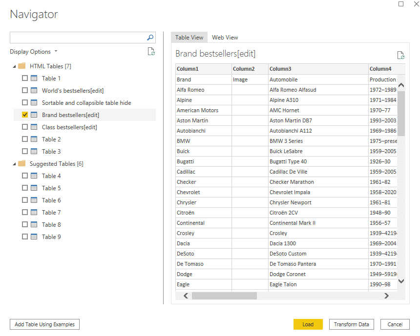
Task: Click preview scroll right arrow
Action: click(386, 296)
